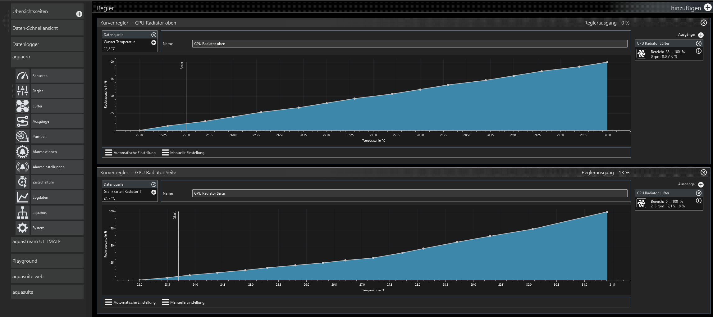Add a new Übersichtsseiten page with plus icon

tap(79, 14)
